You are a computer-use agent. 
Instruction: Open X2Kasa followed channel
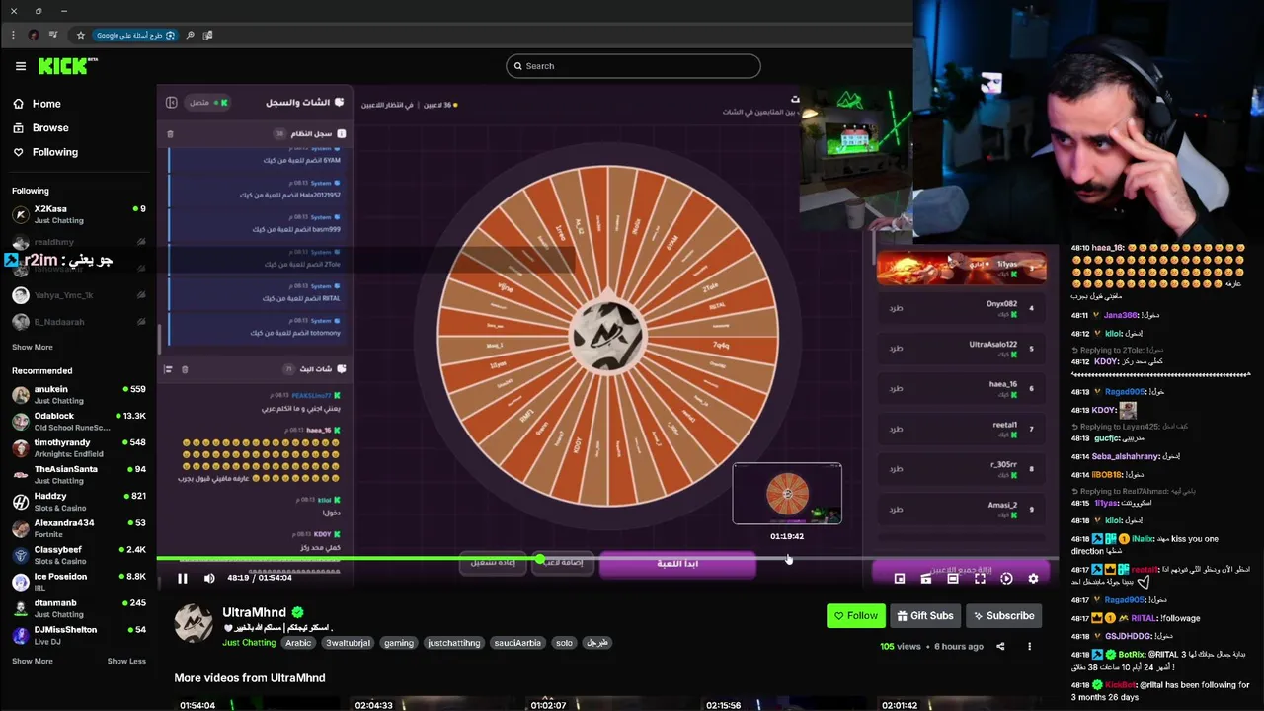(x=79, y=214)
